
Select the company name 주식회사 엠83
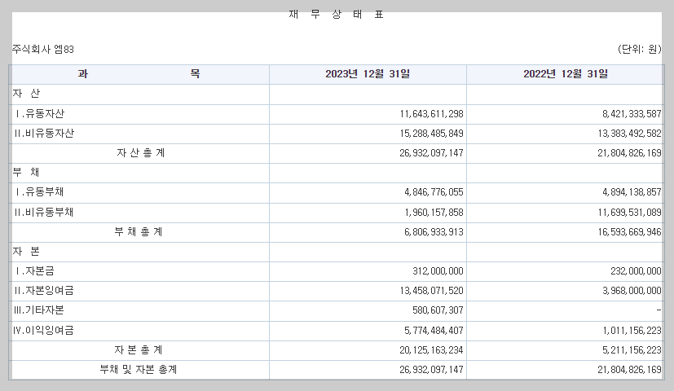click(x=43, y=50)
